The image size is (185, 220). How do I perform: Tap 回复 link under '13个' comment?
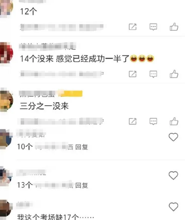[82, 185]
